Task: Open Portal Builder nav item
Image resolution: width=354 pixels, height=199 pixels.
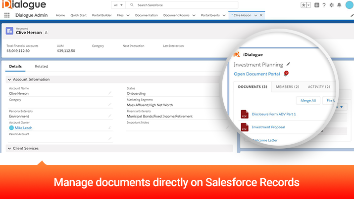Action: [x=102, y=15]
